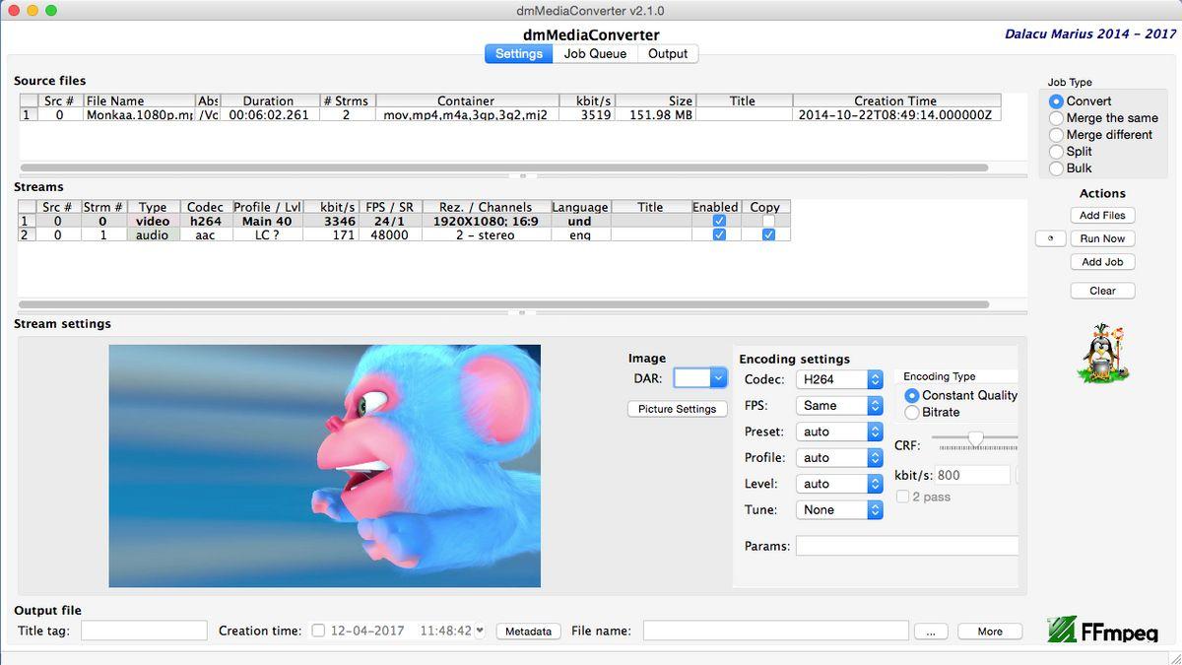Select the Convert job type

(1056, 101)
